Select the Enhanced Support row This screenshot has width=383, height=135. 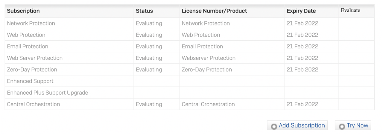coord(189,81)
